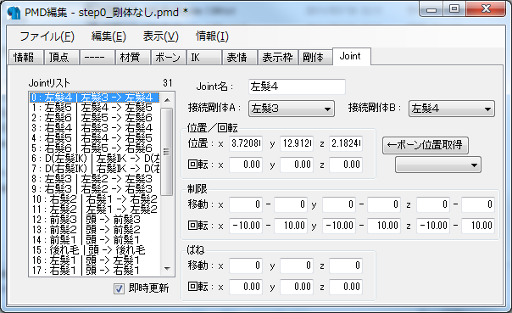Screen dimensions: 512x313
Task: Open the 編集(E) menu
Action: point(109,36)
